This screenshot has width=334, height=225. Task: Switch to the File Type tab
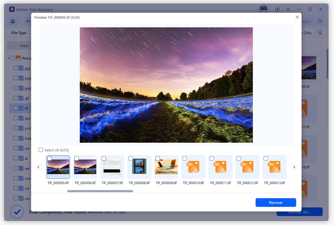click(x=19, y=33)
